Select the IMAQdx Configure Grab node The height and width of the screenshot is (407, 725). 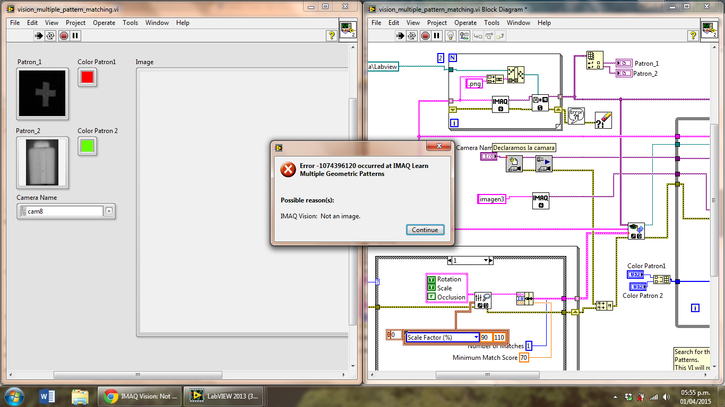tap(543, 164)
